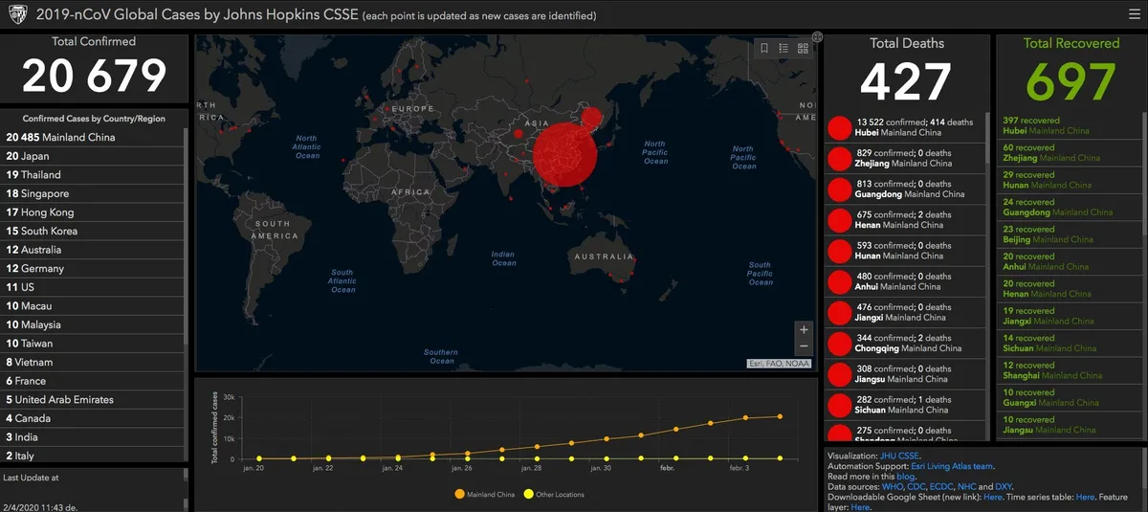
Task: Click the last Mainland China data point in chart
Action: (780, 416)
